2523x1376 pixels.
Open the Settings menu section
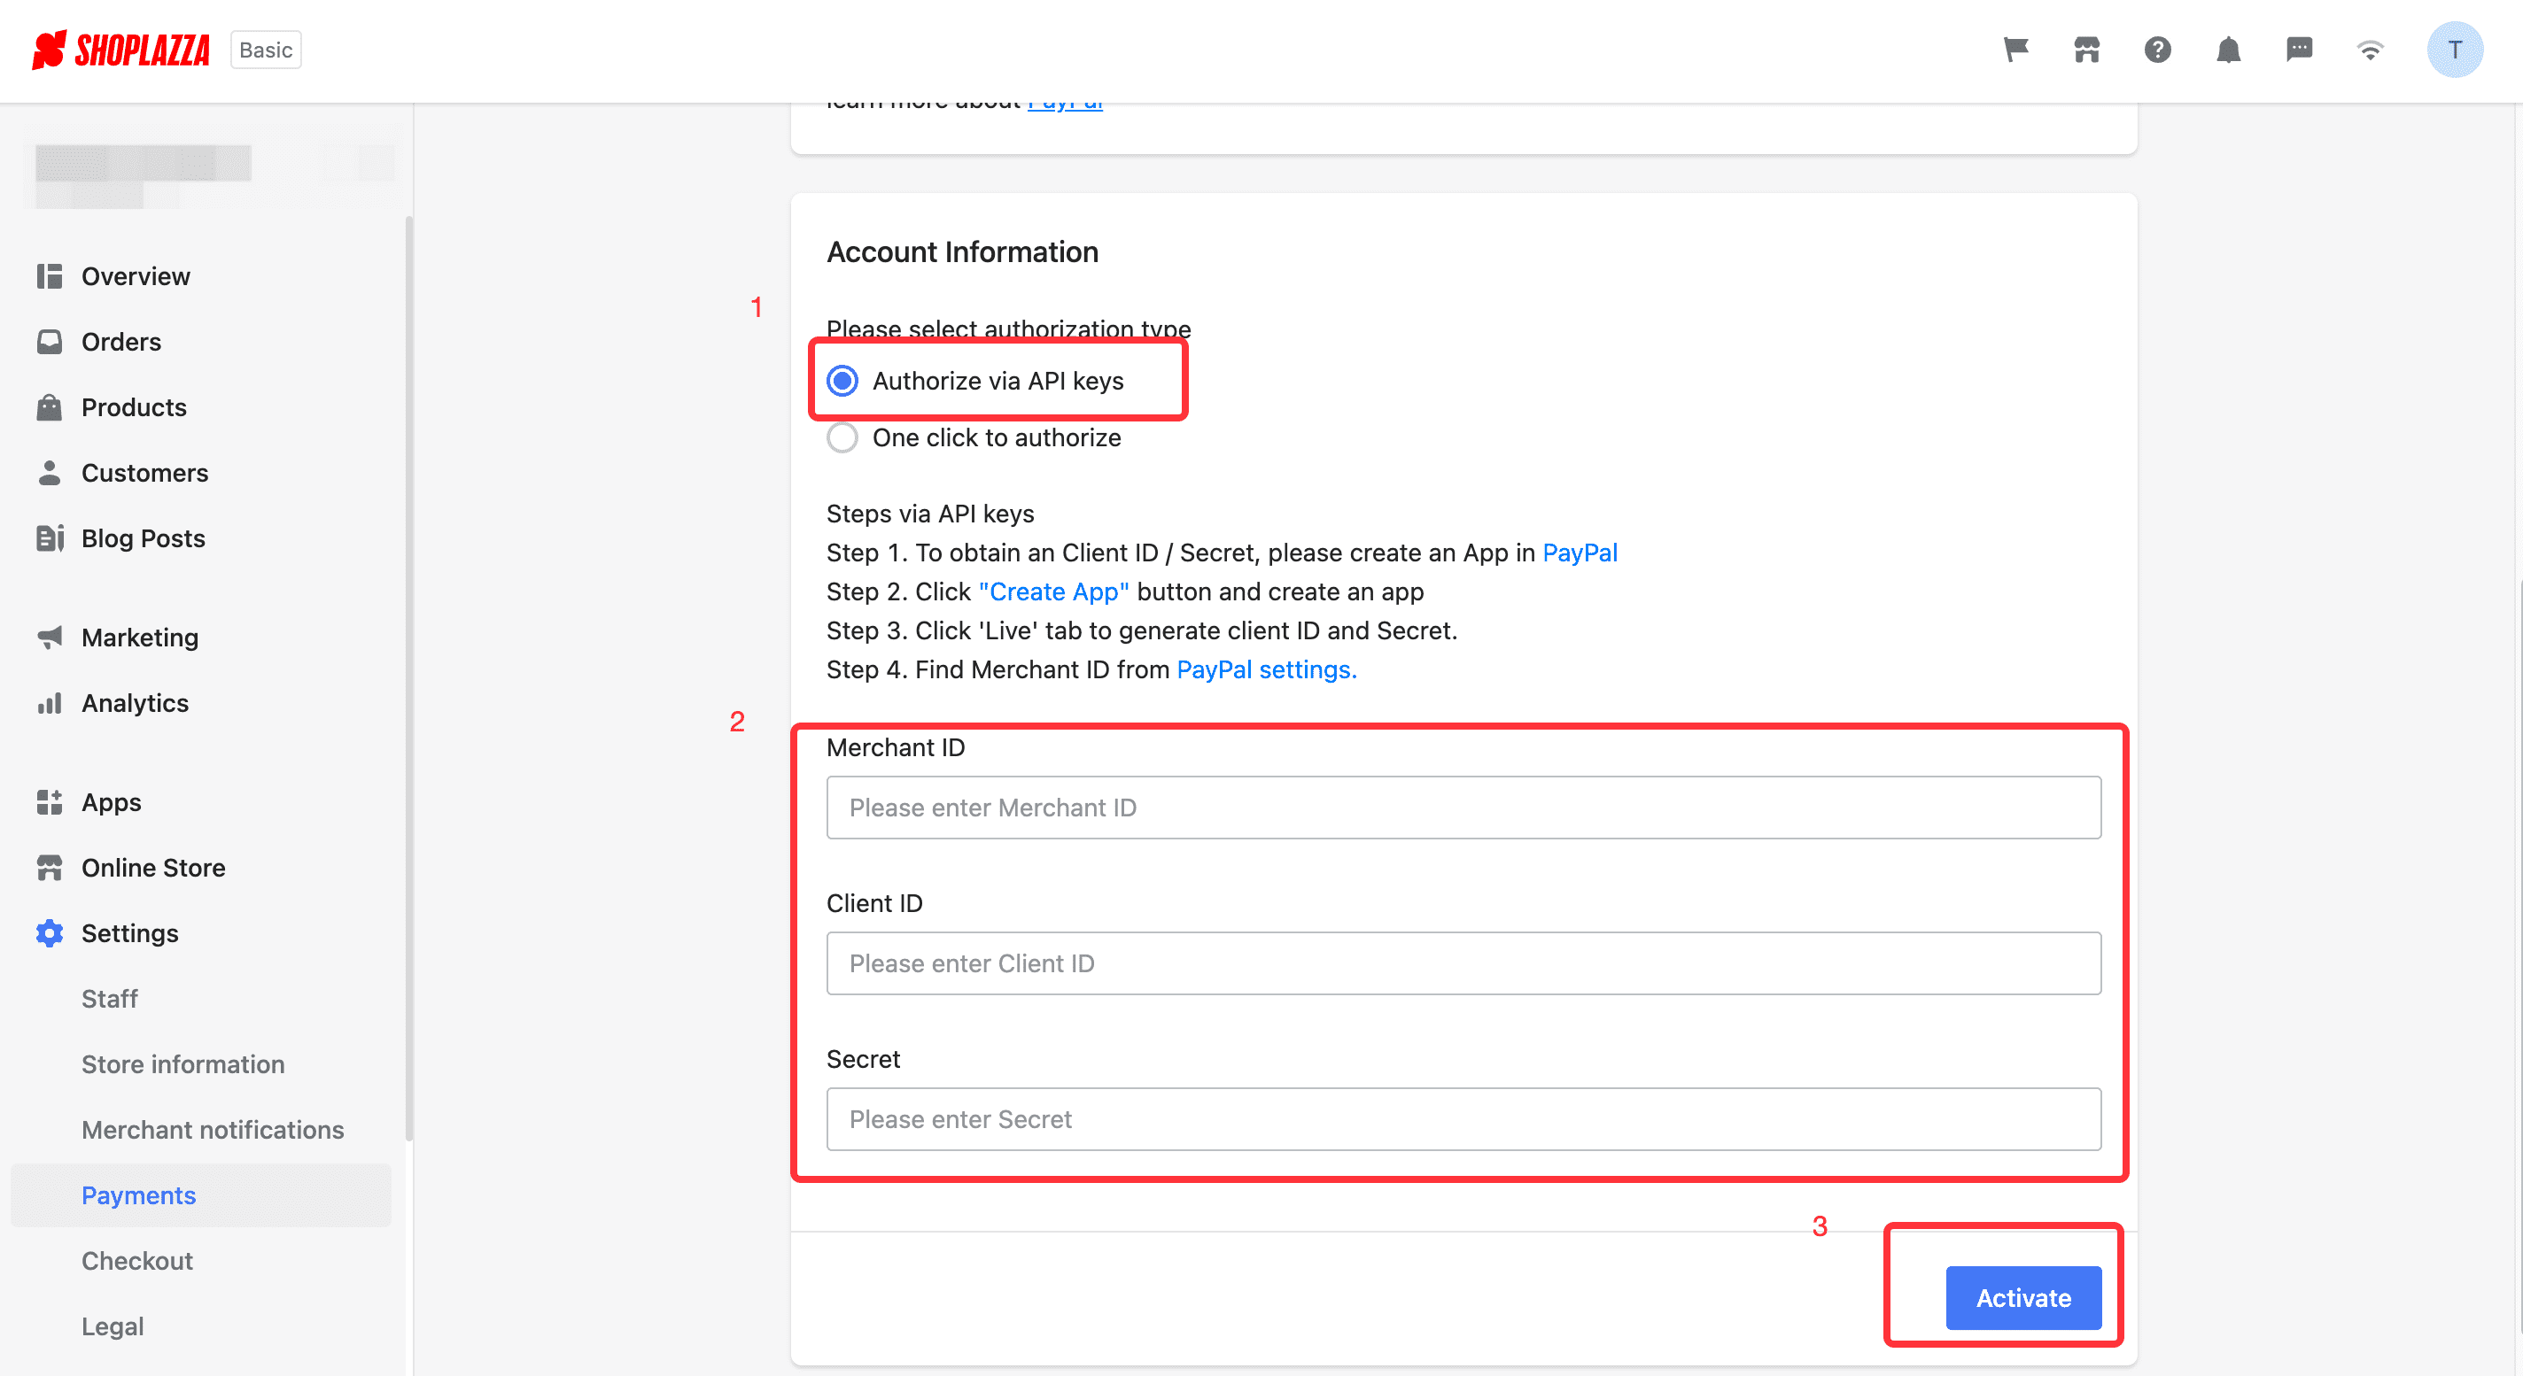128,932
